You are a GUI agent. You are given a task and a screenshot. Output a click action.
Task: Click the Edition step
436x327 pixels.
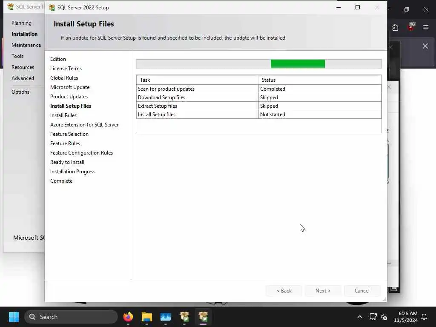pyautogui.click(x=58, y=59)
